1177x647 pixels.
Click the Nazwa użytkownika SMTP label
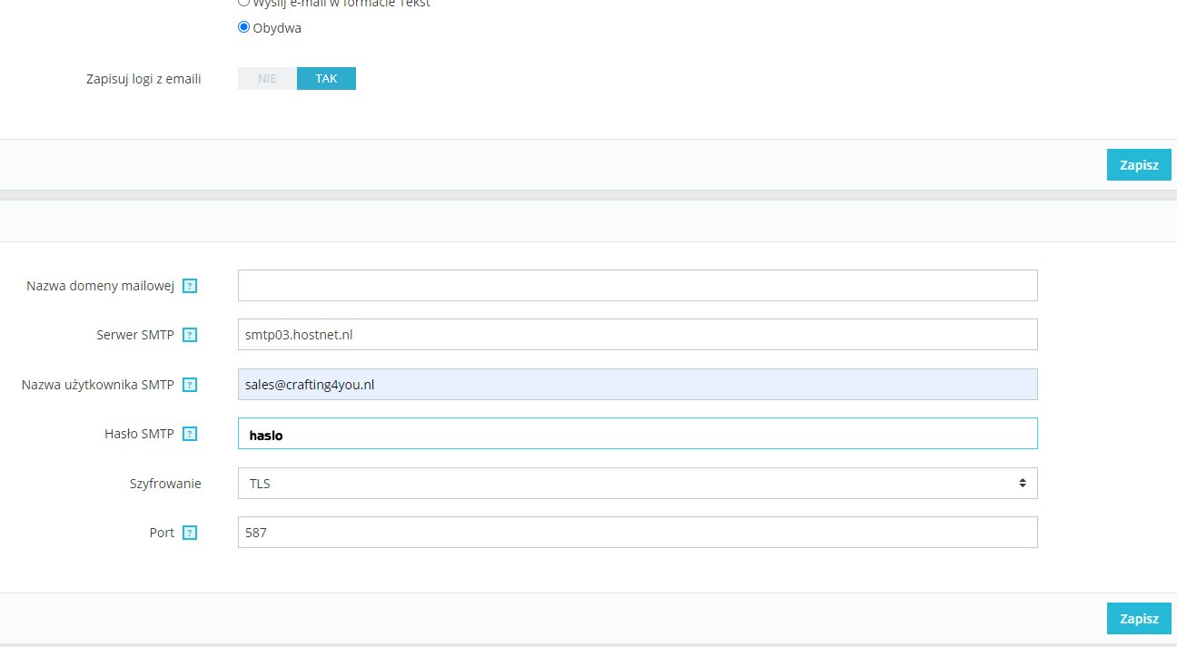(x=97, y=385)
